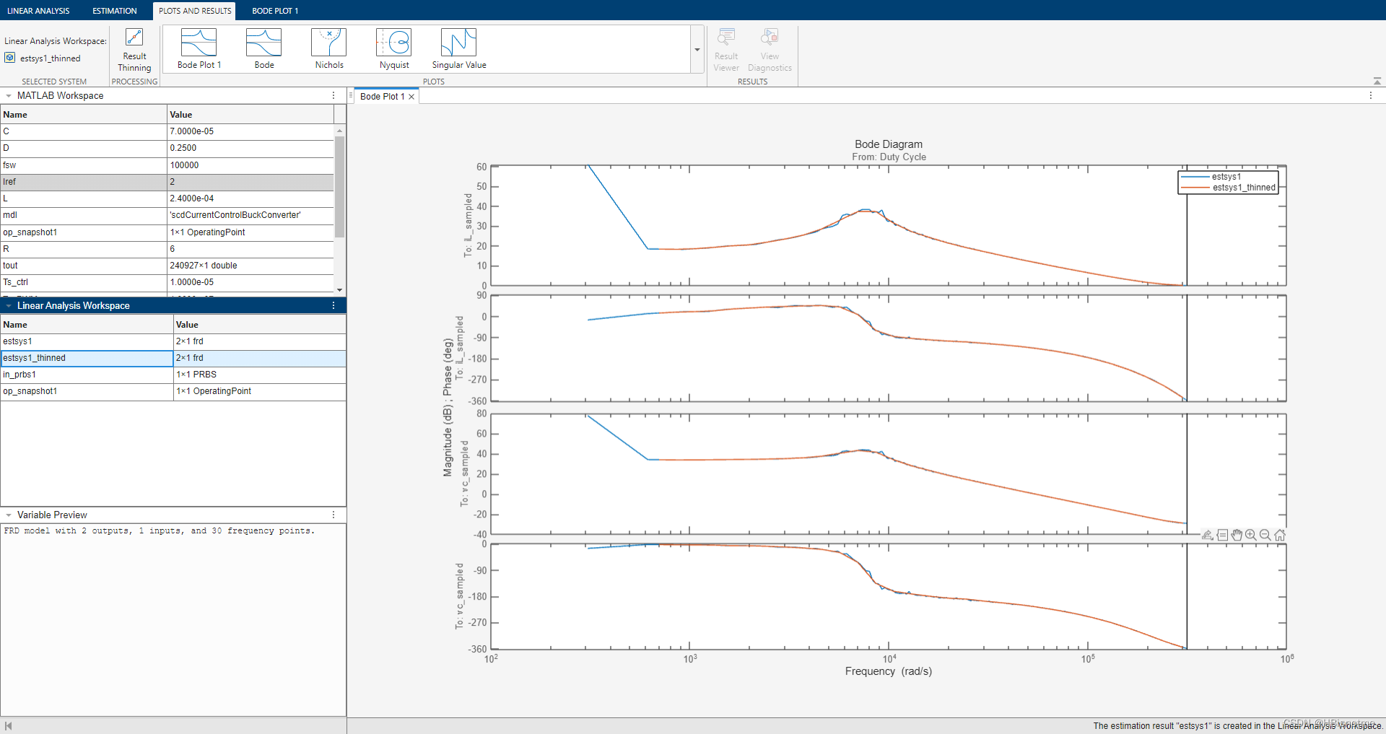Click the Bode Diagram plot title
This screenshot has height=734, width=1386.
[x=889, y=144]
